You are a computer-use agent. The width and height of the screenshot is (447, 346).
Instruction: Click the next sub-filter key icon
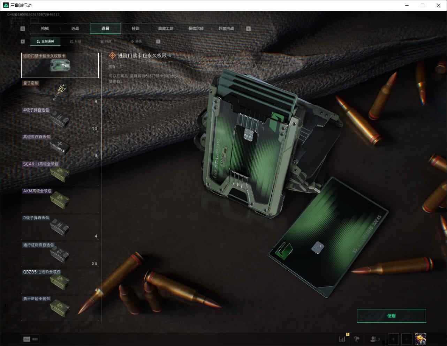158,42
